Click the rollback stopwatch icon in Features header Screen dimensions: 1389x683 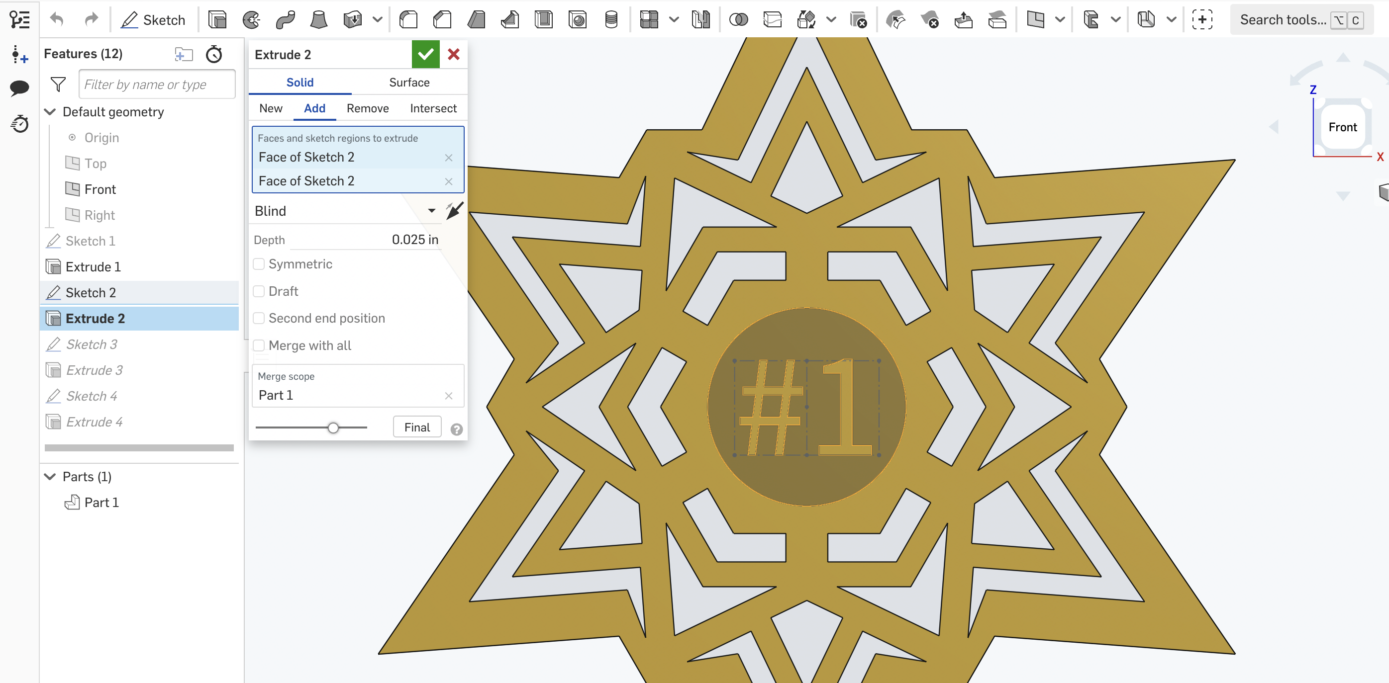[214, 54]
